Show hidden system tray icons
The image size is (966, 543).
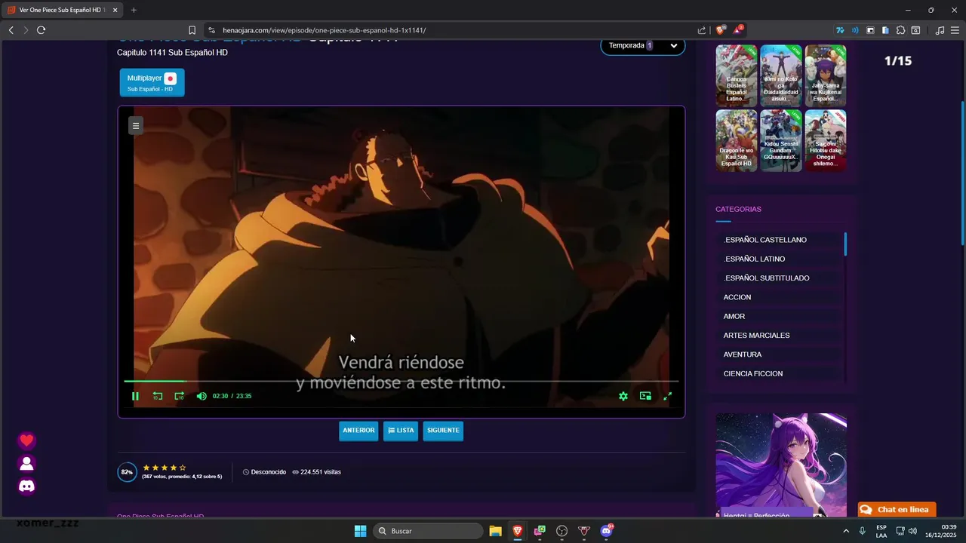point(846,531)
